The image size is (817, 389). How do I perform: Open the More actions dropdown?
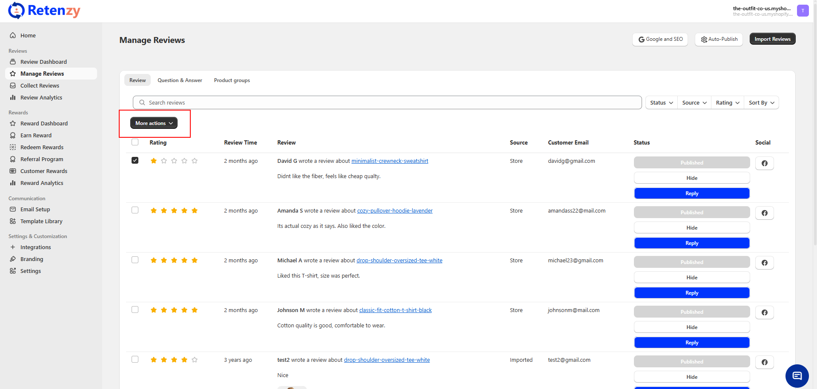(x=154, y=123)
